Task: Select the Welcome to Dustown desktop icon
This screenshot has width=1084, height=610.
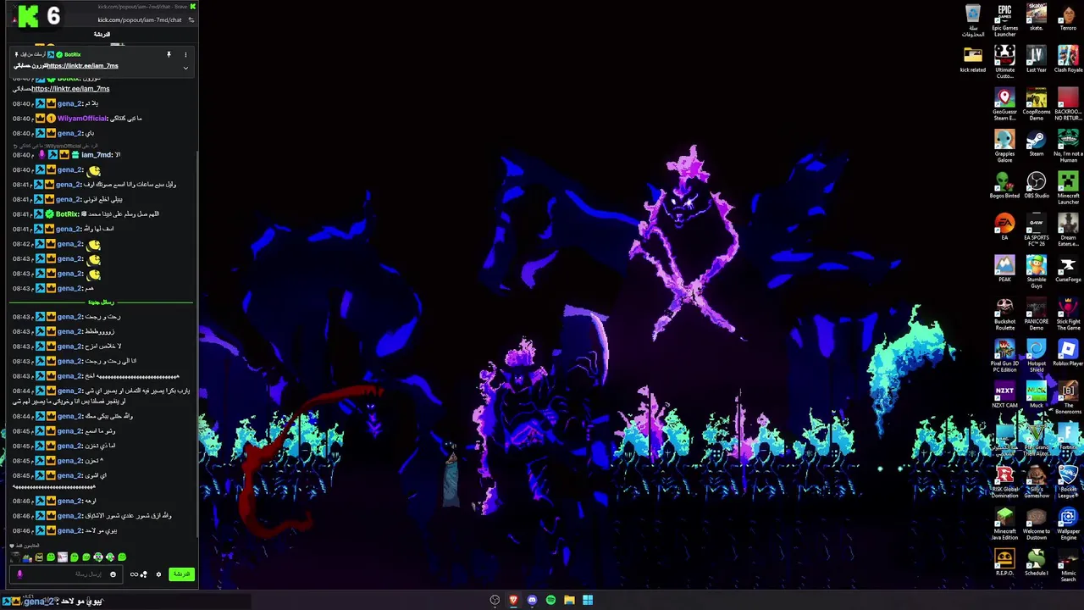Action: tap(1037, 524)
